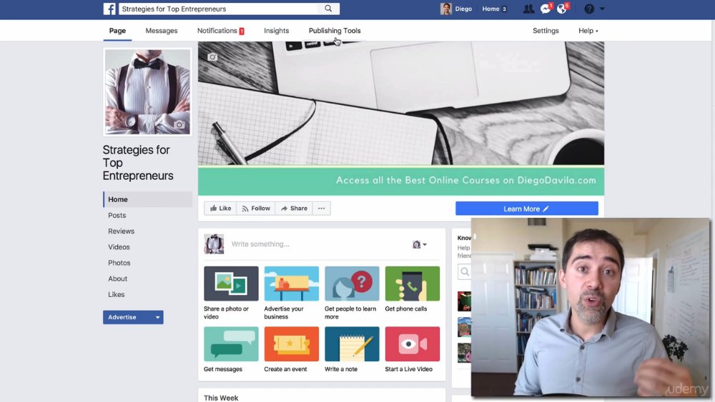Choose Start a Live Video tile
The height and width of the screenshot is (402, 715).
pyautogui.click(x=413, y=350)
